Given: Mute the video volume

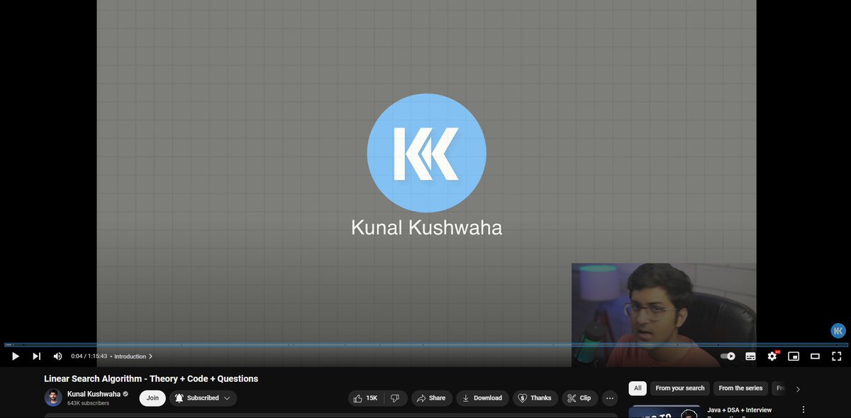Looking at the screenshot, I should (x=57, y=356).
